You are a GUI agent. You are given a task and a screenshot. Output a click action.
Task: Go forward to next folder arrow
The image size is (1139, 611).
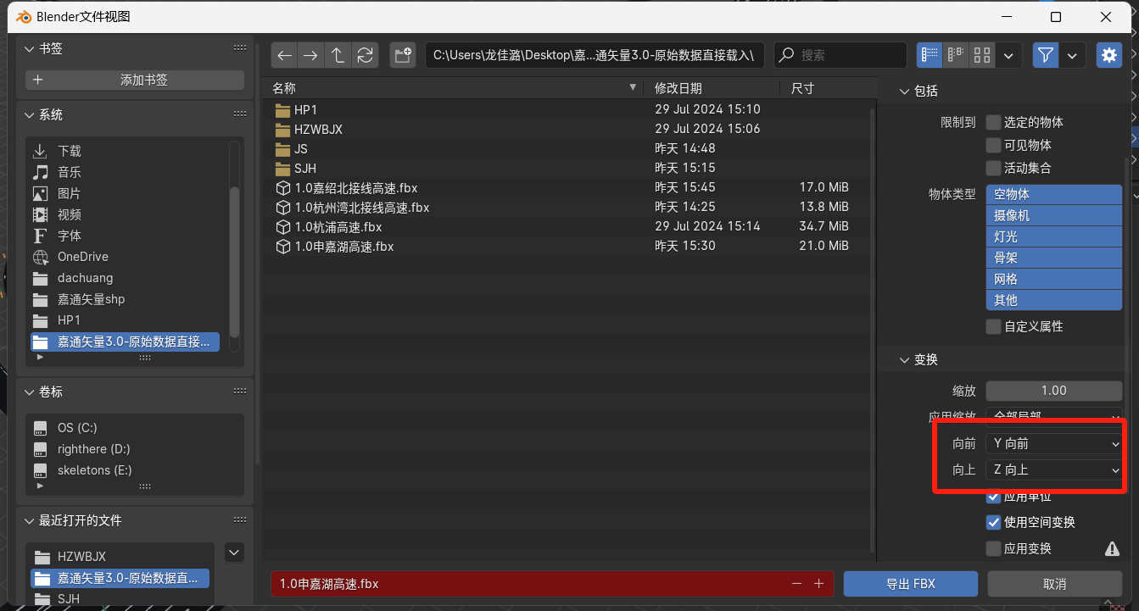(311, 55)
